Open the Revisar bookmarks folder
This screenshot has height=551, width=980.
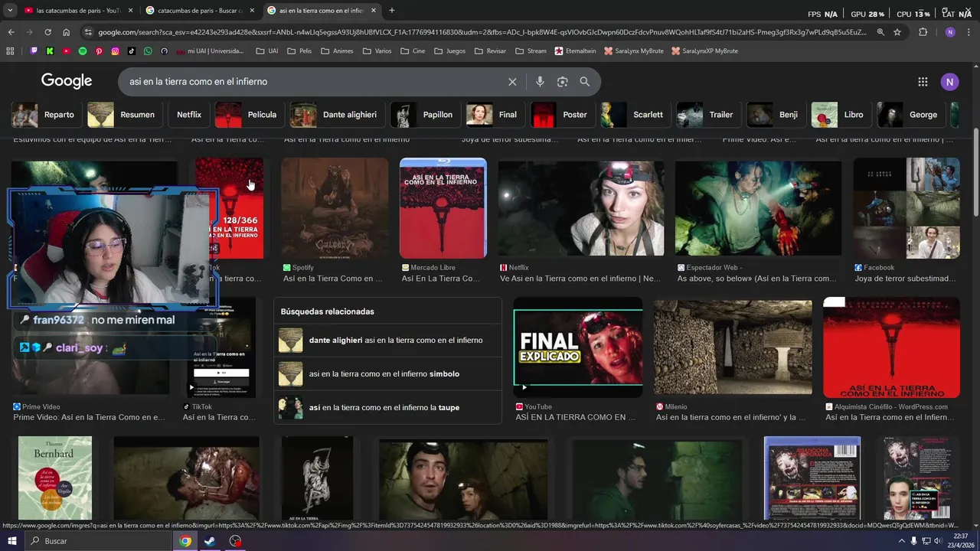click(x=490, y=51)
